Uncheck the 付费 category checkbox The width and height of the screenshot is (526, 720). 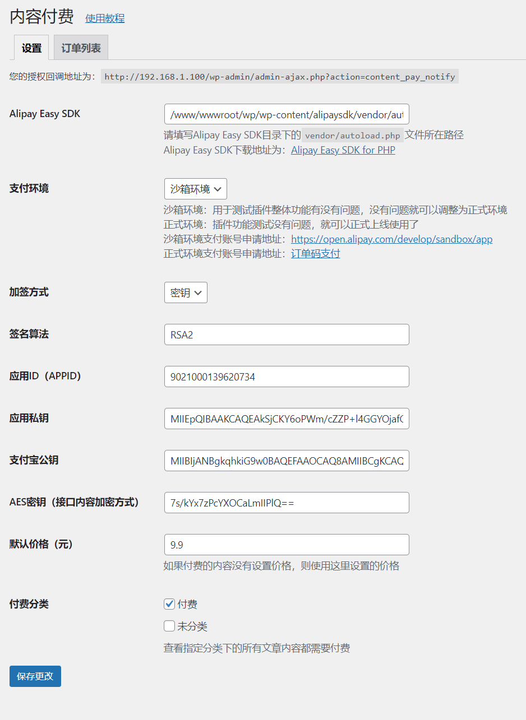pyautogui.click(x=169, y=604)
